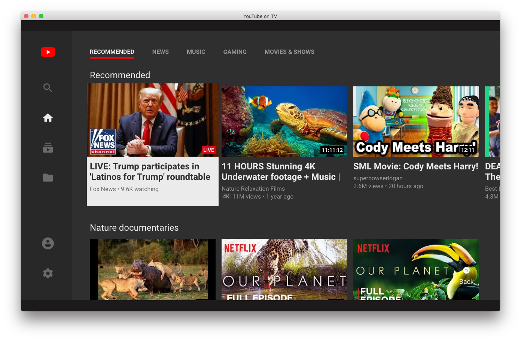Open the account profile icon
Image resolution: width=521 pixels, height=341 pixels.
48,243
